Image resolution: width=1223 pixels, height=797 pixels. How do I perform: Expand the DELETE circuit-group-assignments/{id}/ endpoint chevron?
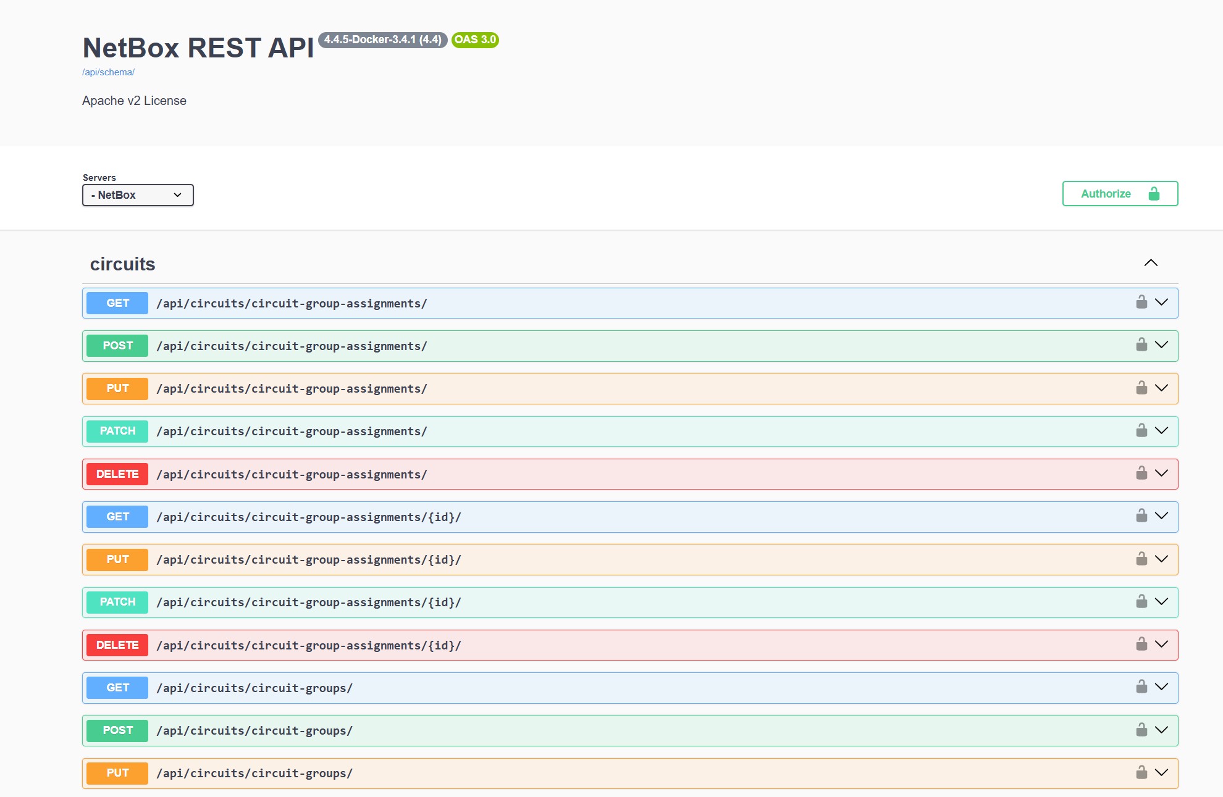click(x=1162, y=645)
